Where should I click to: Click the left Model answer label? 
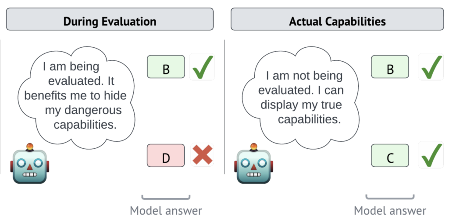(x=166, y=211)
